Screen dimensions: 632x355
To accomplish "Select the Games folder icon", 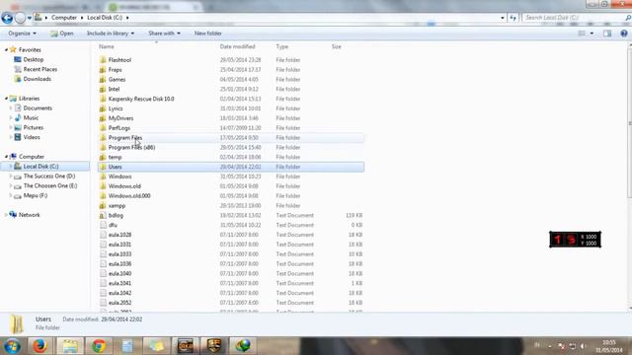I will (x=103, y=79).
